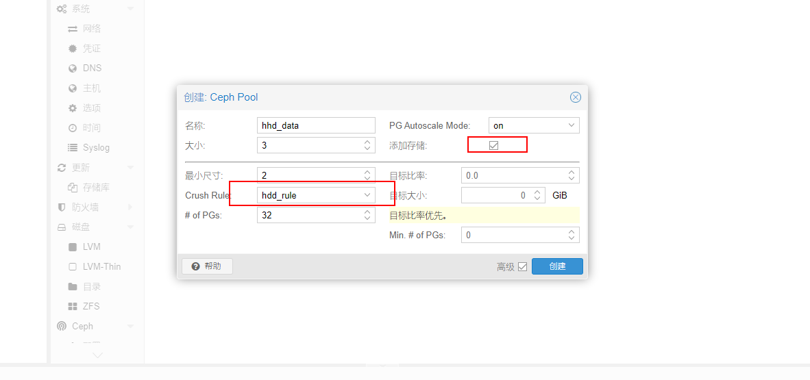Click the globe icon beside DNS
Viewport: 810px width, 380px height.
[73, 68]
